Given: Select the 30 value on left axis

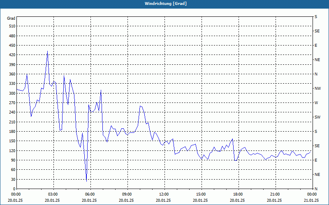Looking at the screenshot, I should tap(13, 179).
